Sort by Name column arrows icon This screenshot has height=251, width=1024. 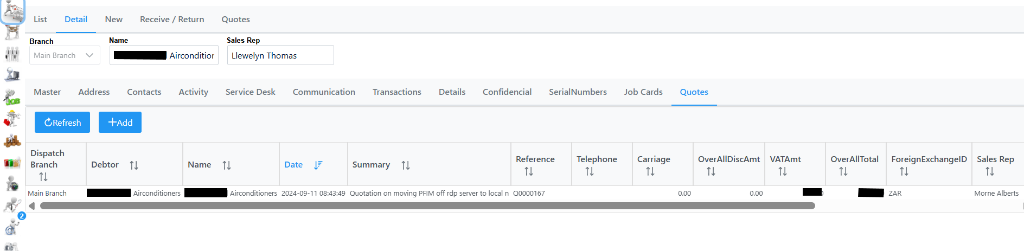tap(227, 165)
